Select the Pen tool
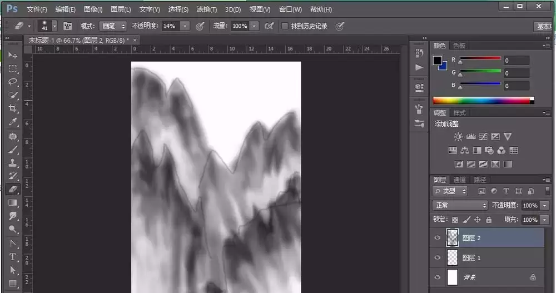The image size is (556, 293). pyautogui.click(x=13, y=244)
